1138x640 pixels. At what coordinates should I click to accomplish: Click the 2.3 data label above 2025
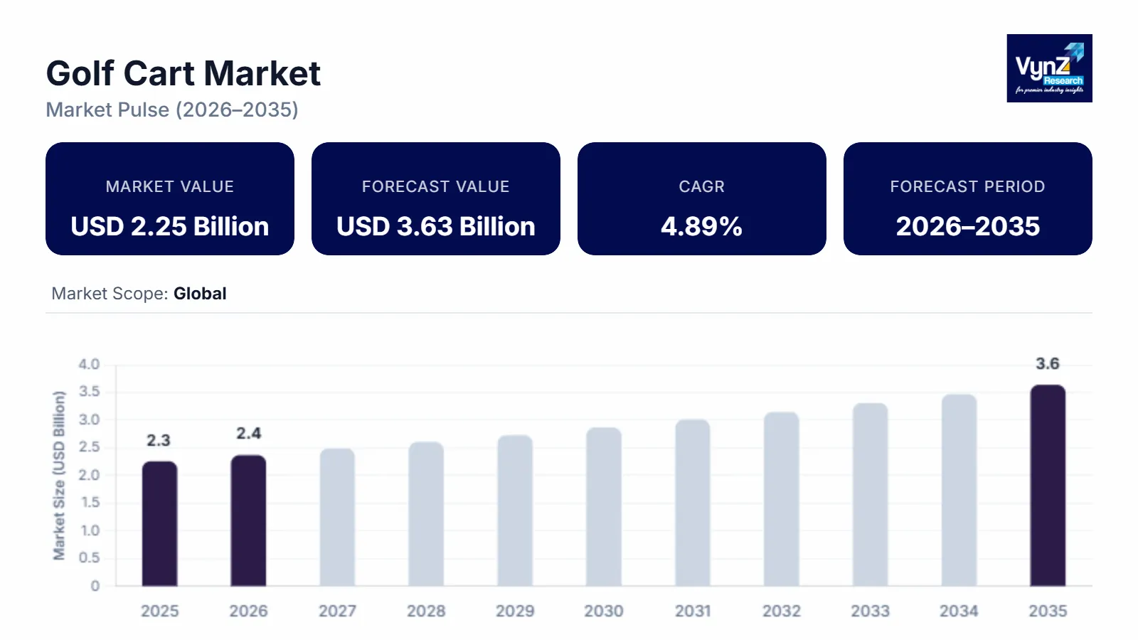coord(159,441)
